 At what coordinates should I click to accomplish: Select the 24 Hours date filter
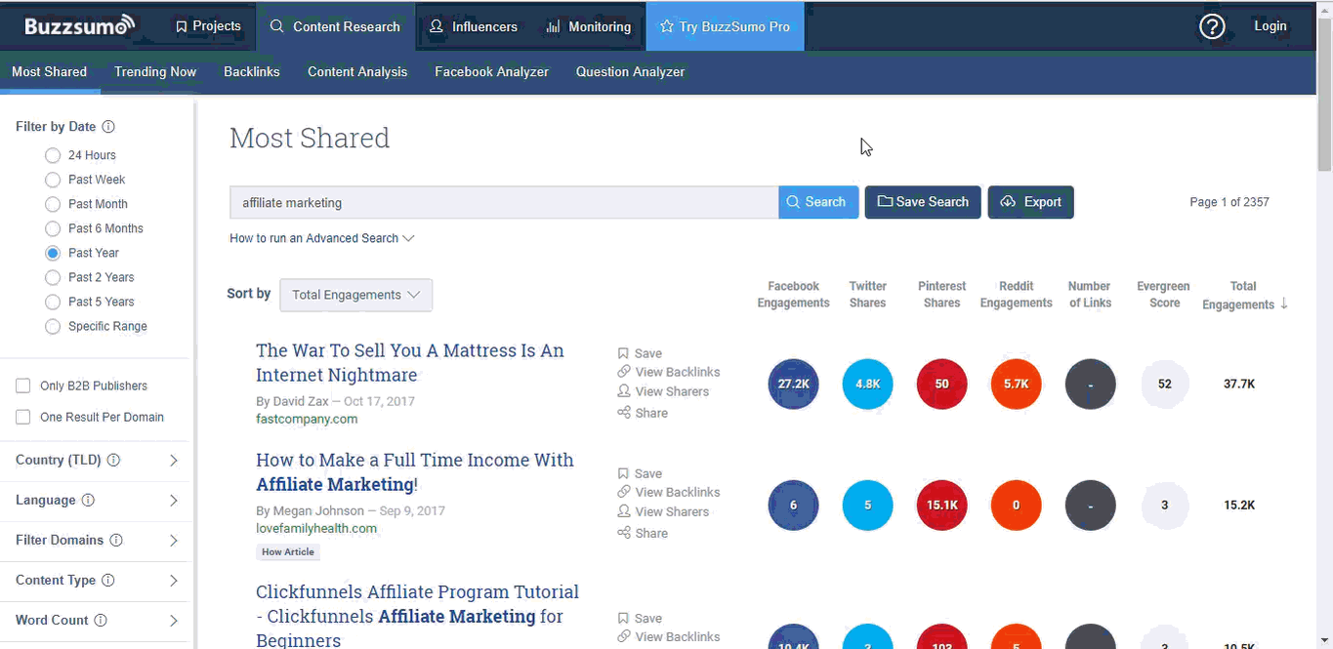[x=53, y=155]
